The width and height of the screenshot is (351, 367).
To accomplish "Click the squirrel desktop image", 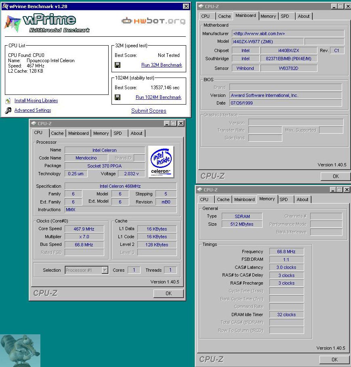I will (x=20, y=350).
